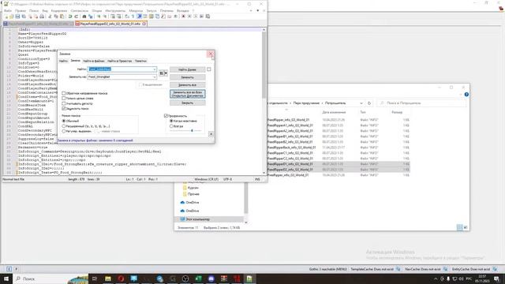Click the Zoom Out toolbar icon
The image size is (505, 284).
pos(105,17)
